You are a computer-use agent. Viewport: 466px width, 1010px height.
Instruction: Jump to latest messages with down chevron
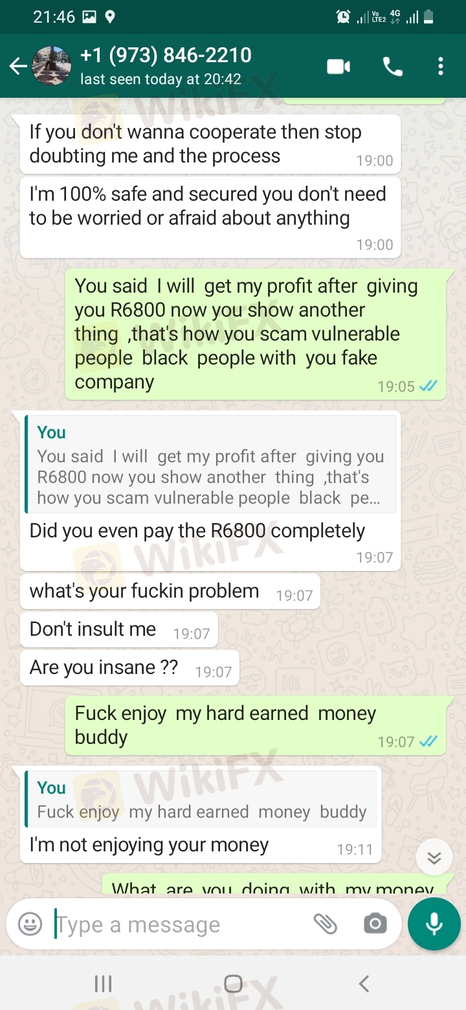point(434,858)
